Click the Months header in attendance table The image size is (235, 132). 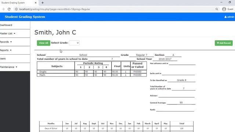(x=51, y=124)
